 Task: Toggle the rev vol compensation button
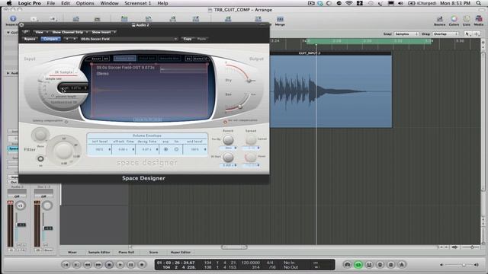[x=225, y=122]
